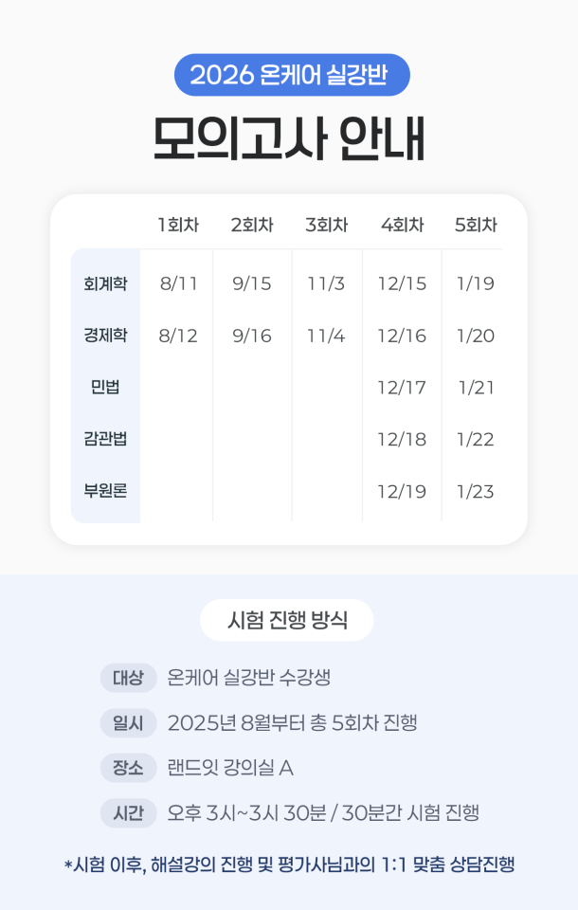This screenshot has height=910, width=578.
Task: Click the 경제학 row label
Action: pyautogui.click(x=105, y=336)
